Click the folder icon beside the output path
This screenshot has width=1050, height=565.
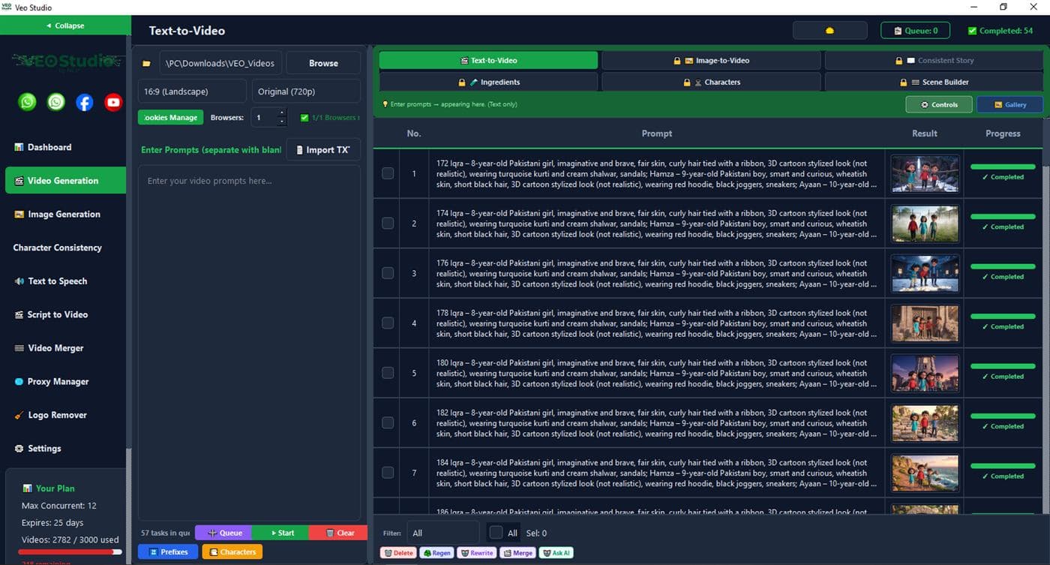(x=147, y=64)
